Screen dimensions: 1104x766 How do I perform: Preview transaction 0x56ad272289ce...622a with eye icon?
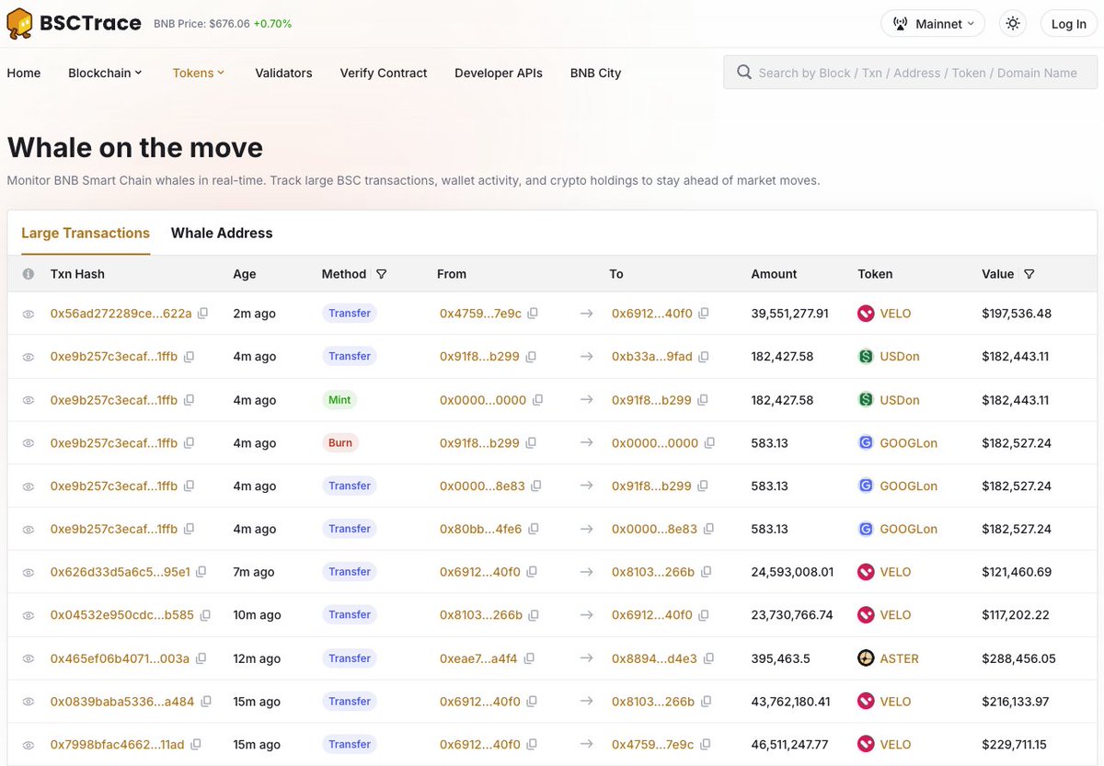tap(29, 314)
